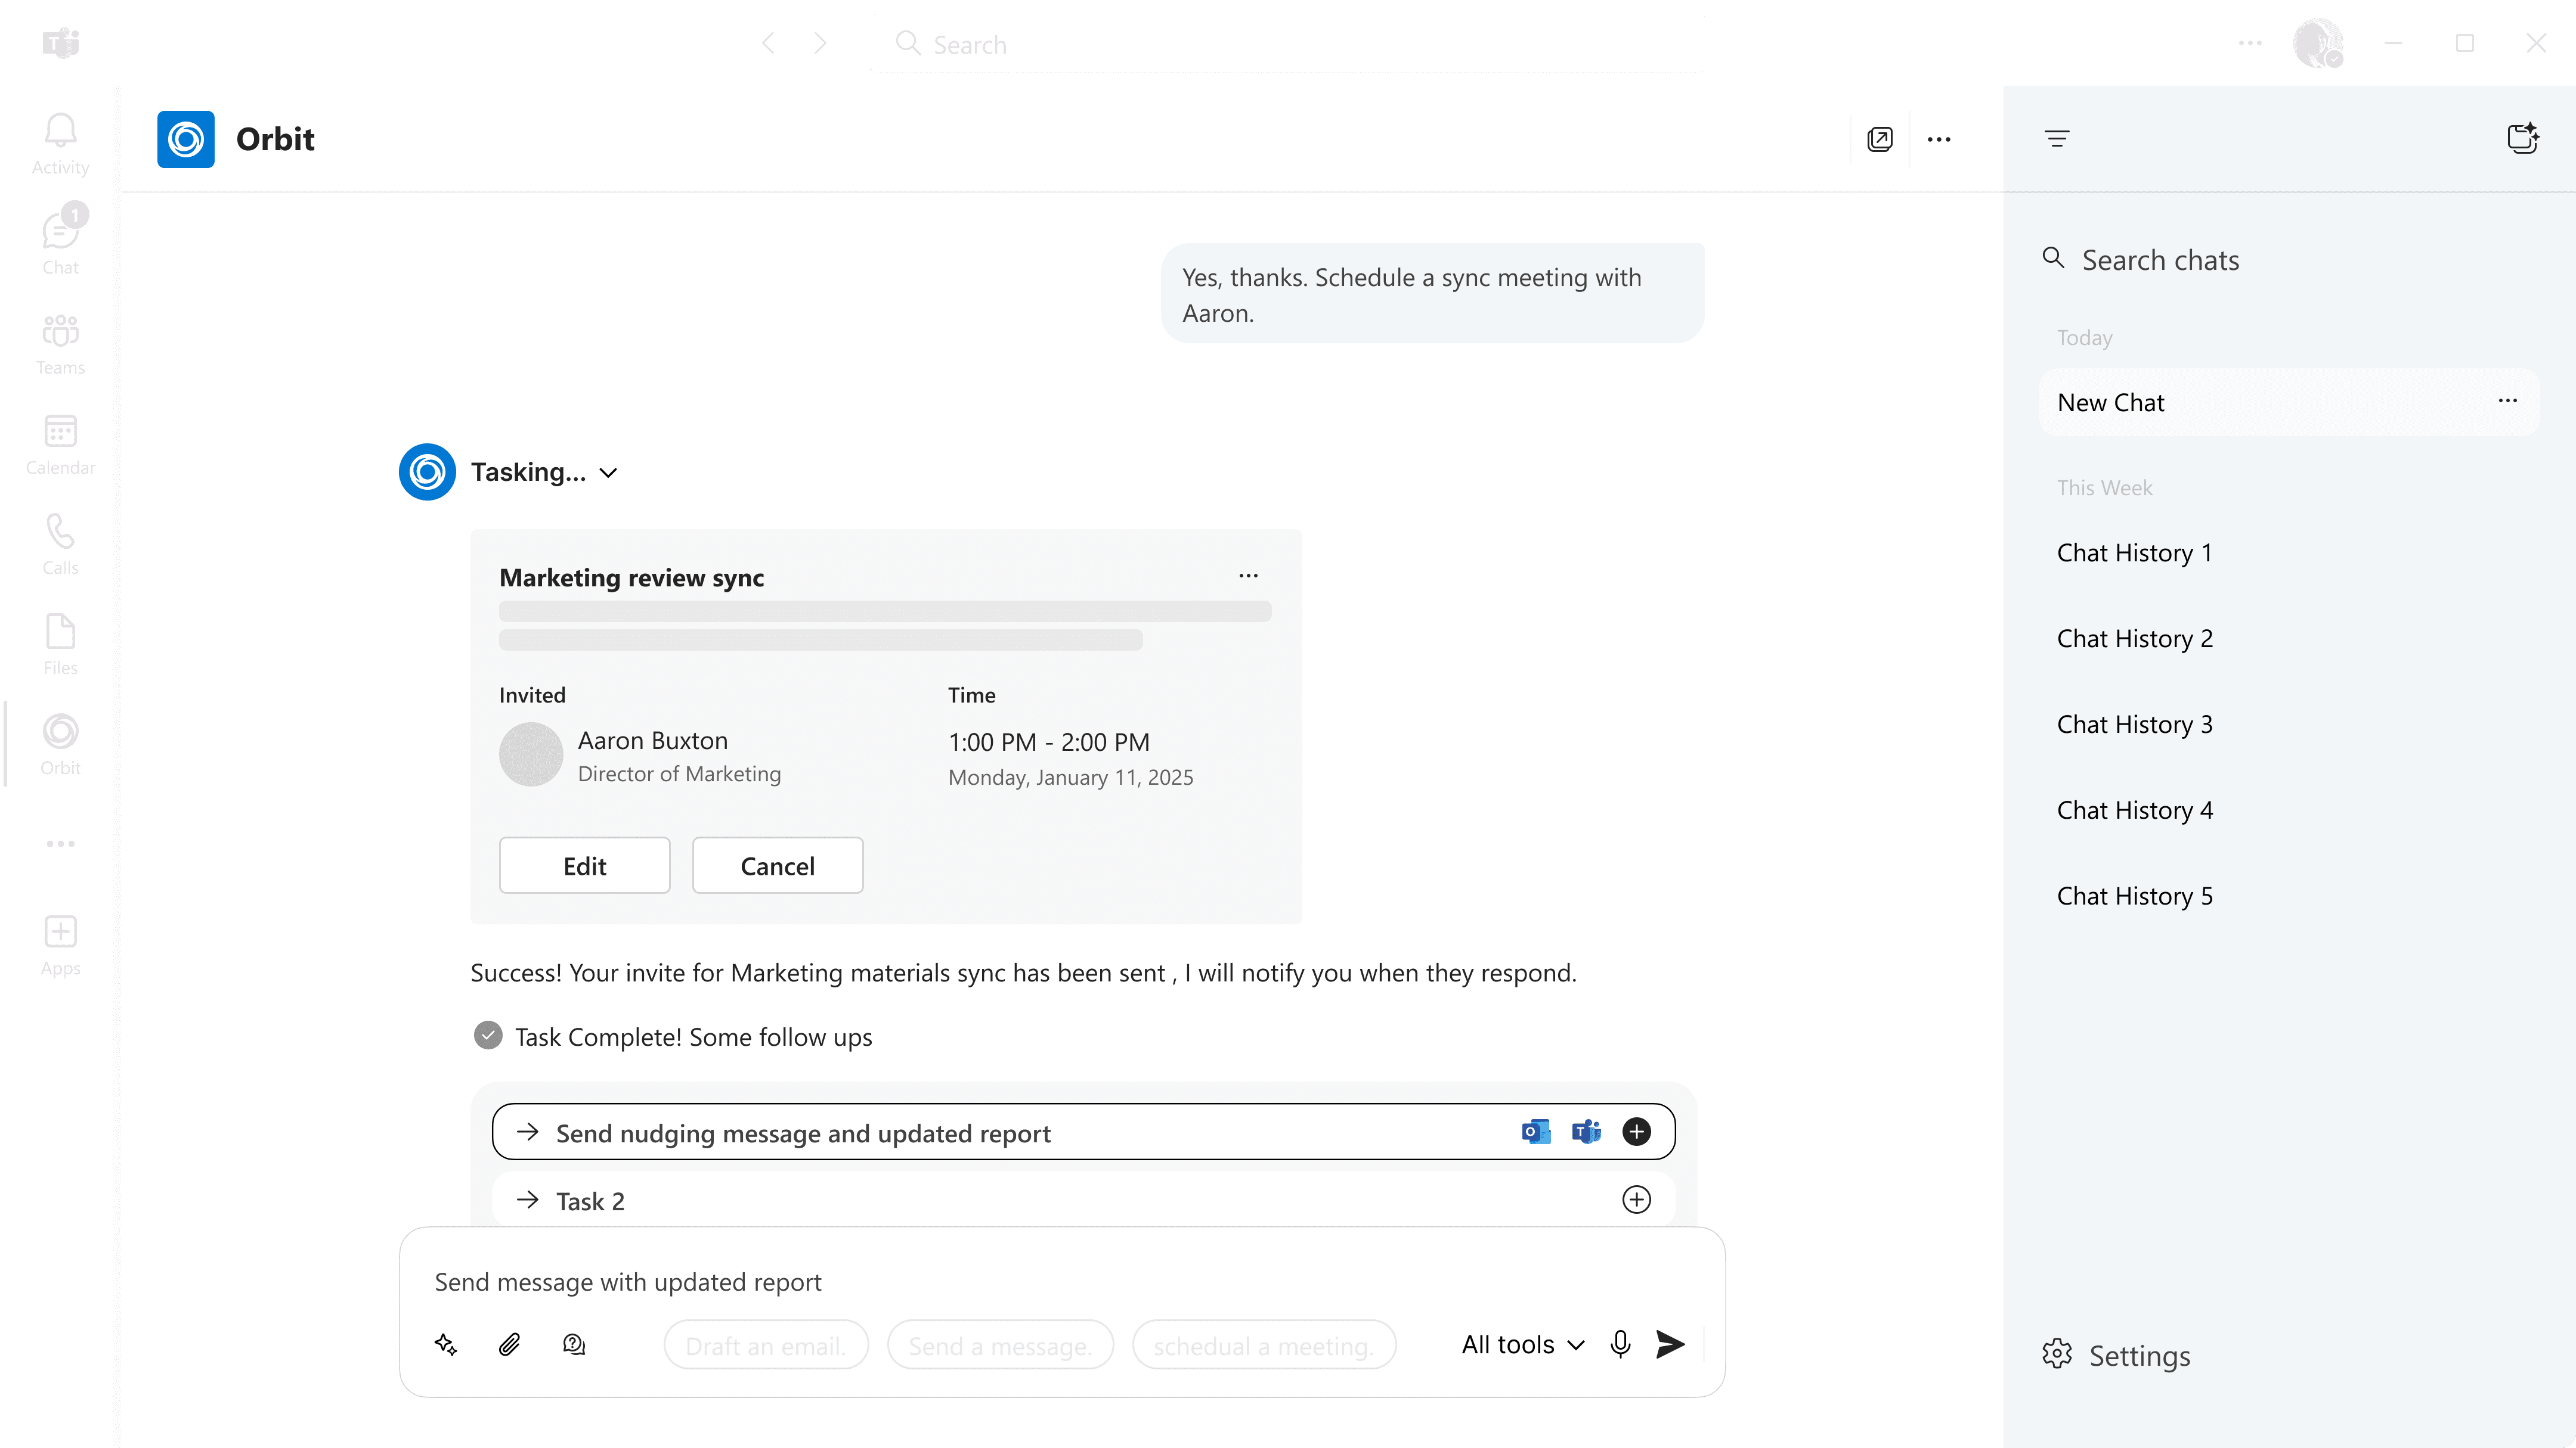The width and height of the screenshot is (2576, 1448).
Task: Open the All tools dropdown
Action: pyautogui.click(x=1522, y=1344)
